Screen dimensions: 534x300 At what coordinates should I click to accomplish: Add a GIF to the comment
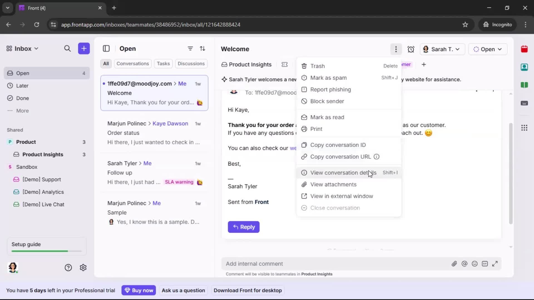pos(485,264)
